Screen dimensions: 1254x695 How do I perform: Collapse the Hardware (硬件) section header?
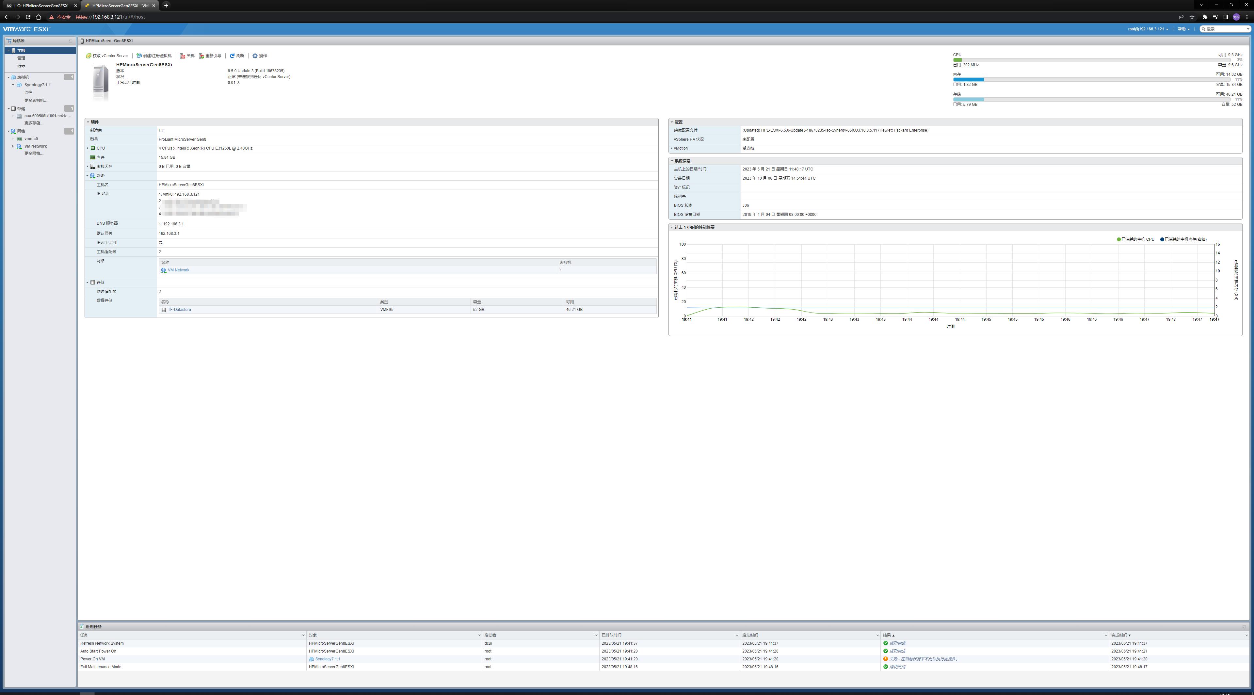88,122
